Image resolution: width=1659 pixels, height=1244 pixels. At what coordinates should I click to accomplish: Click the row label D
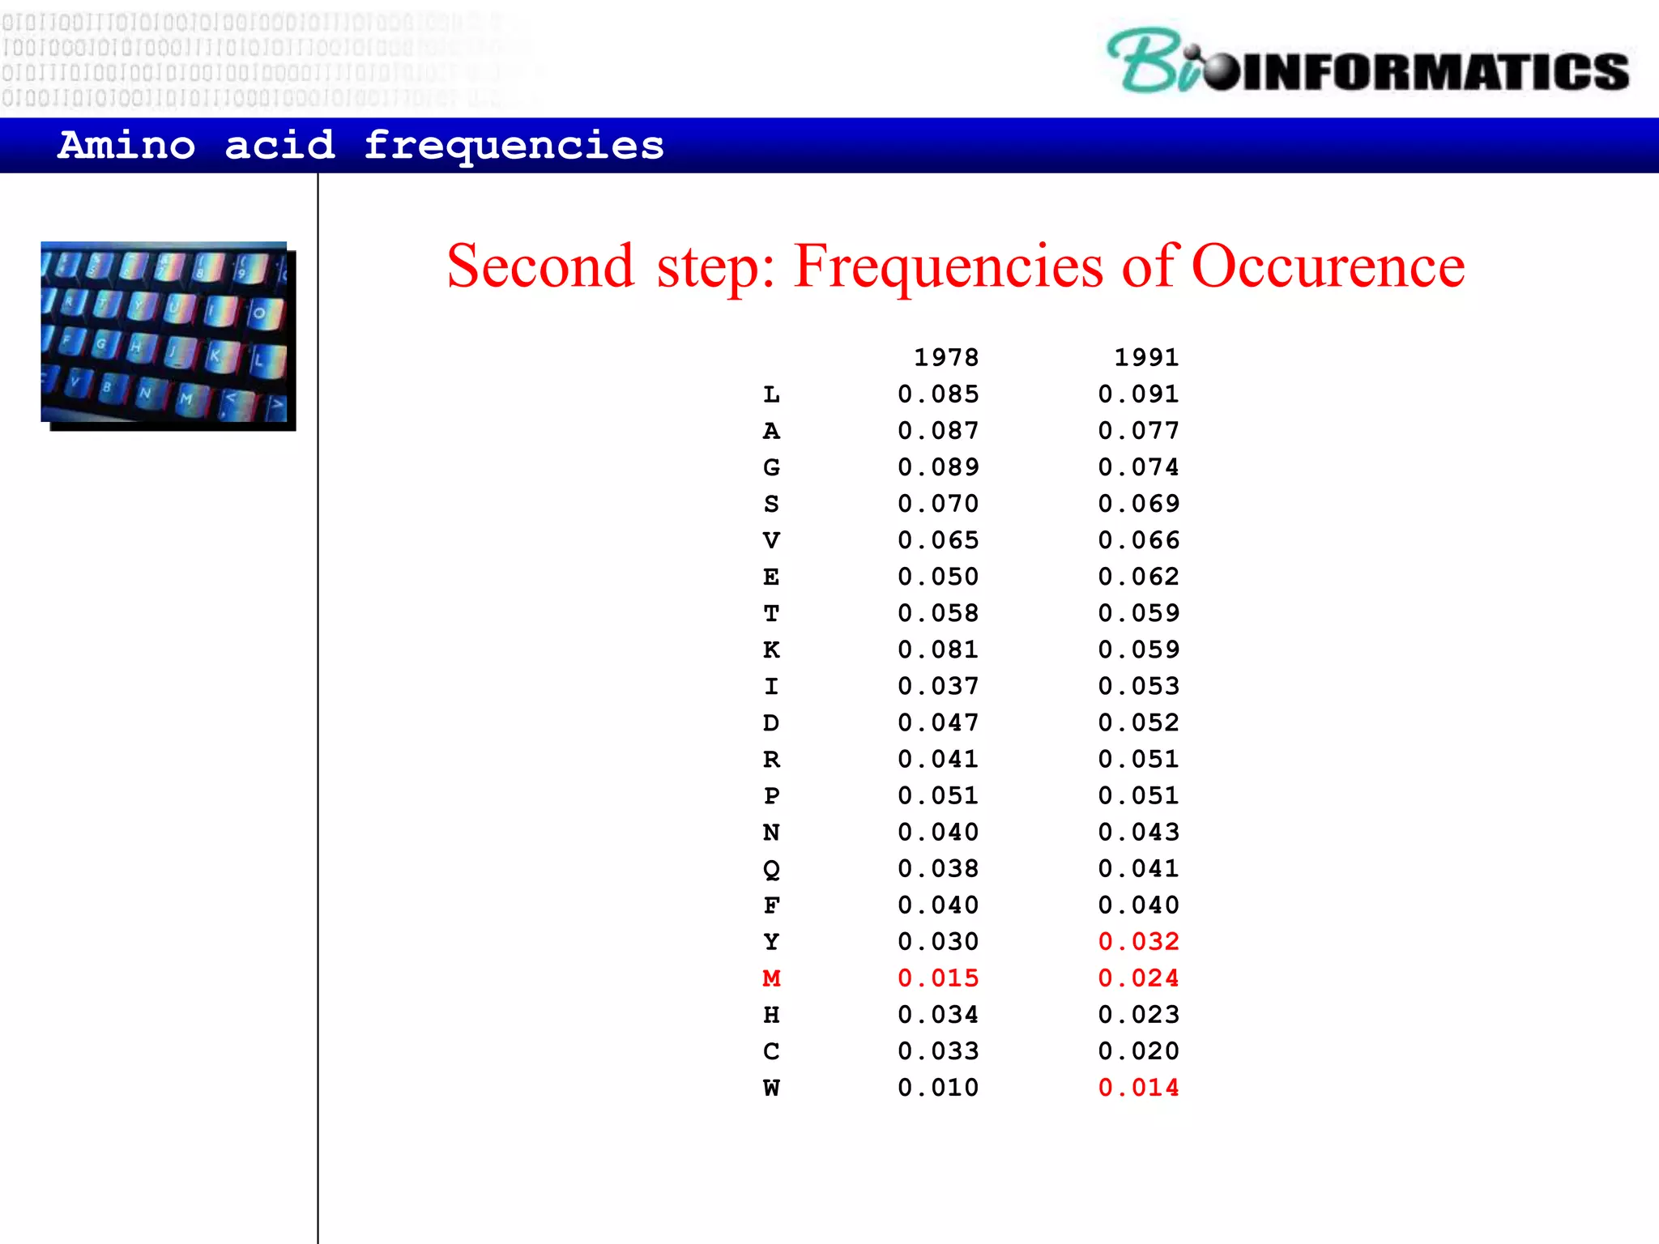pos(771,722)
